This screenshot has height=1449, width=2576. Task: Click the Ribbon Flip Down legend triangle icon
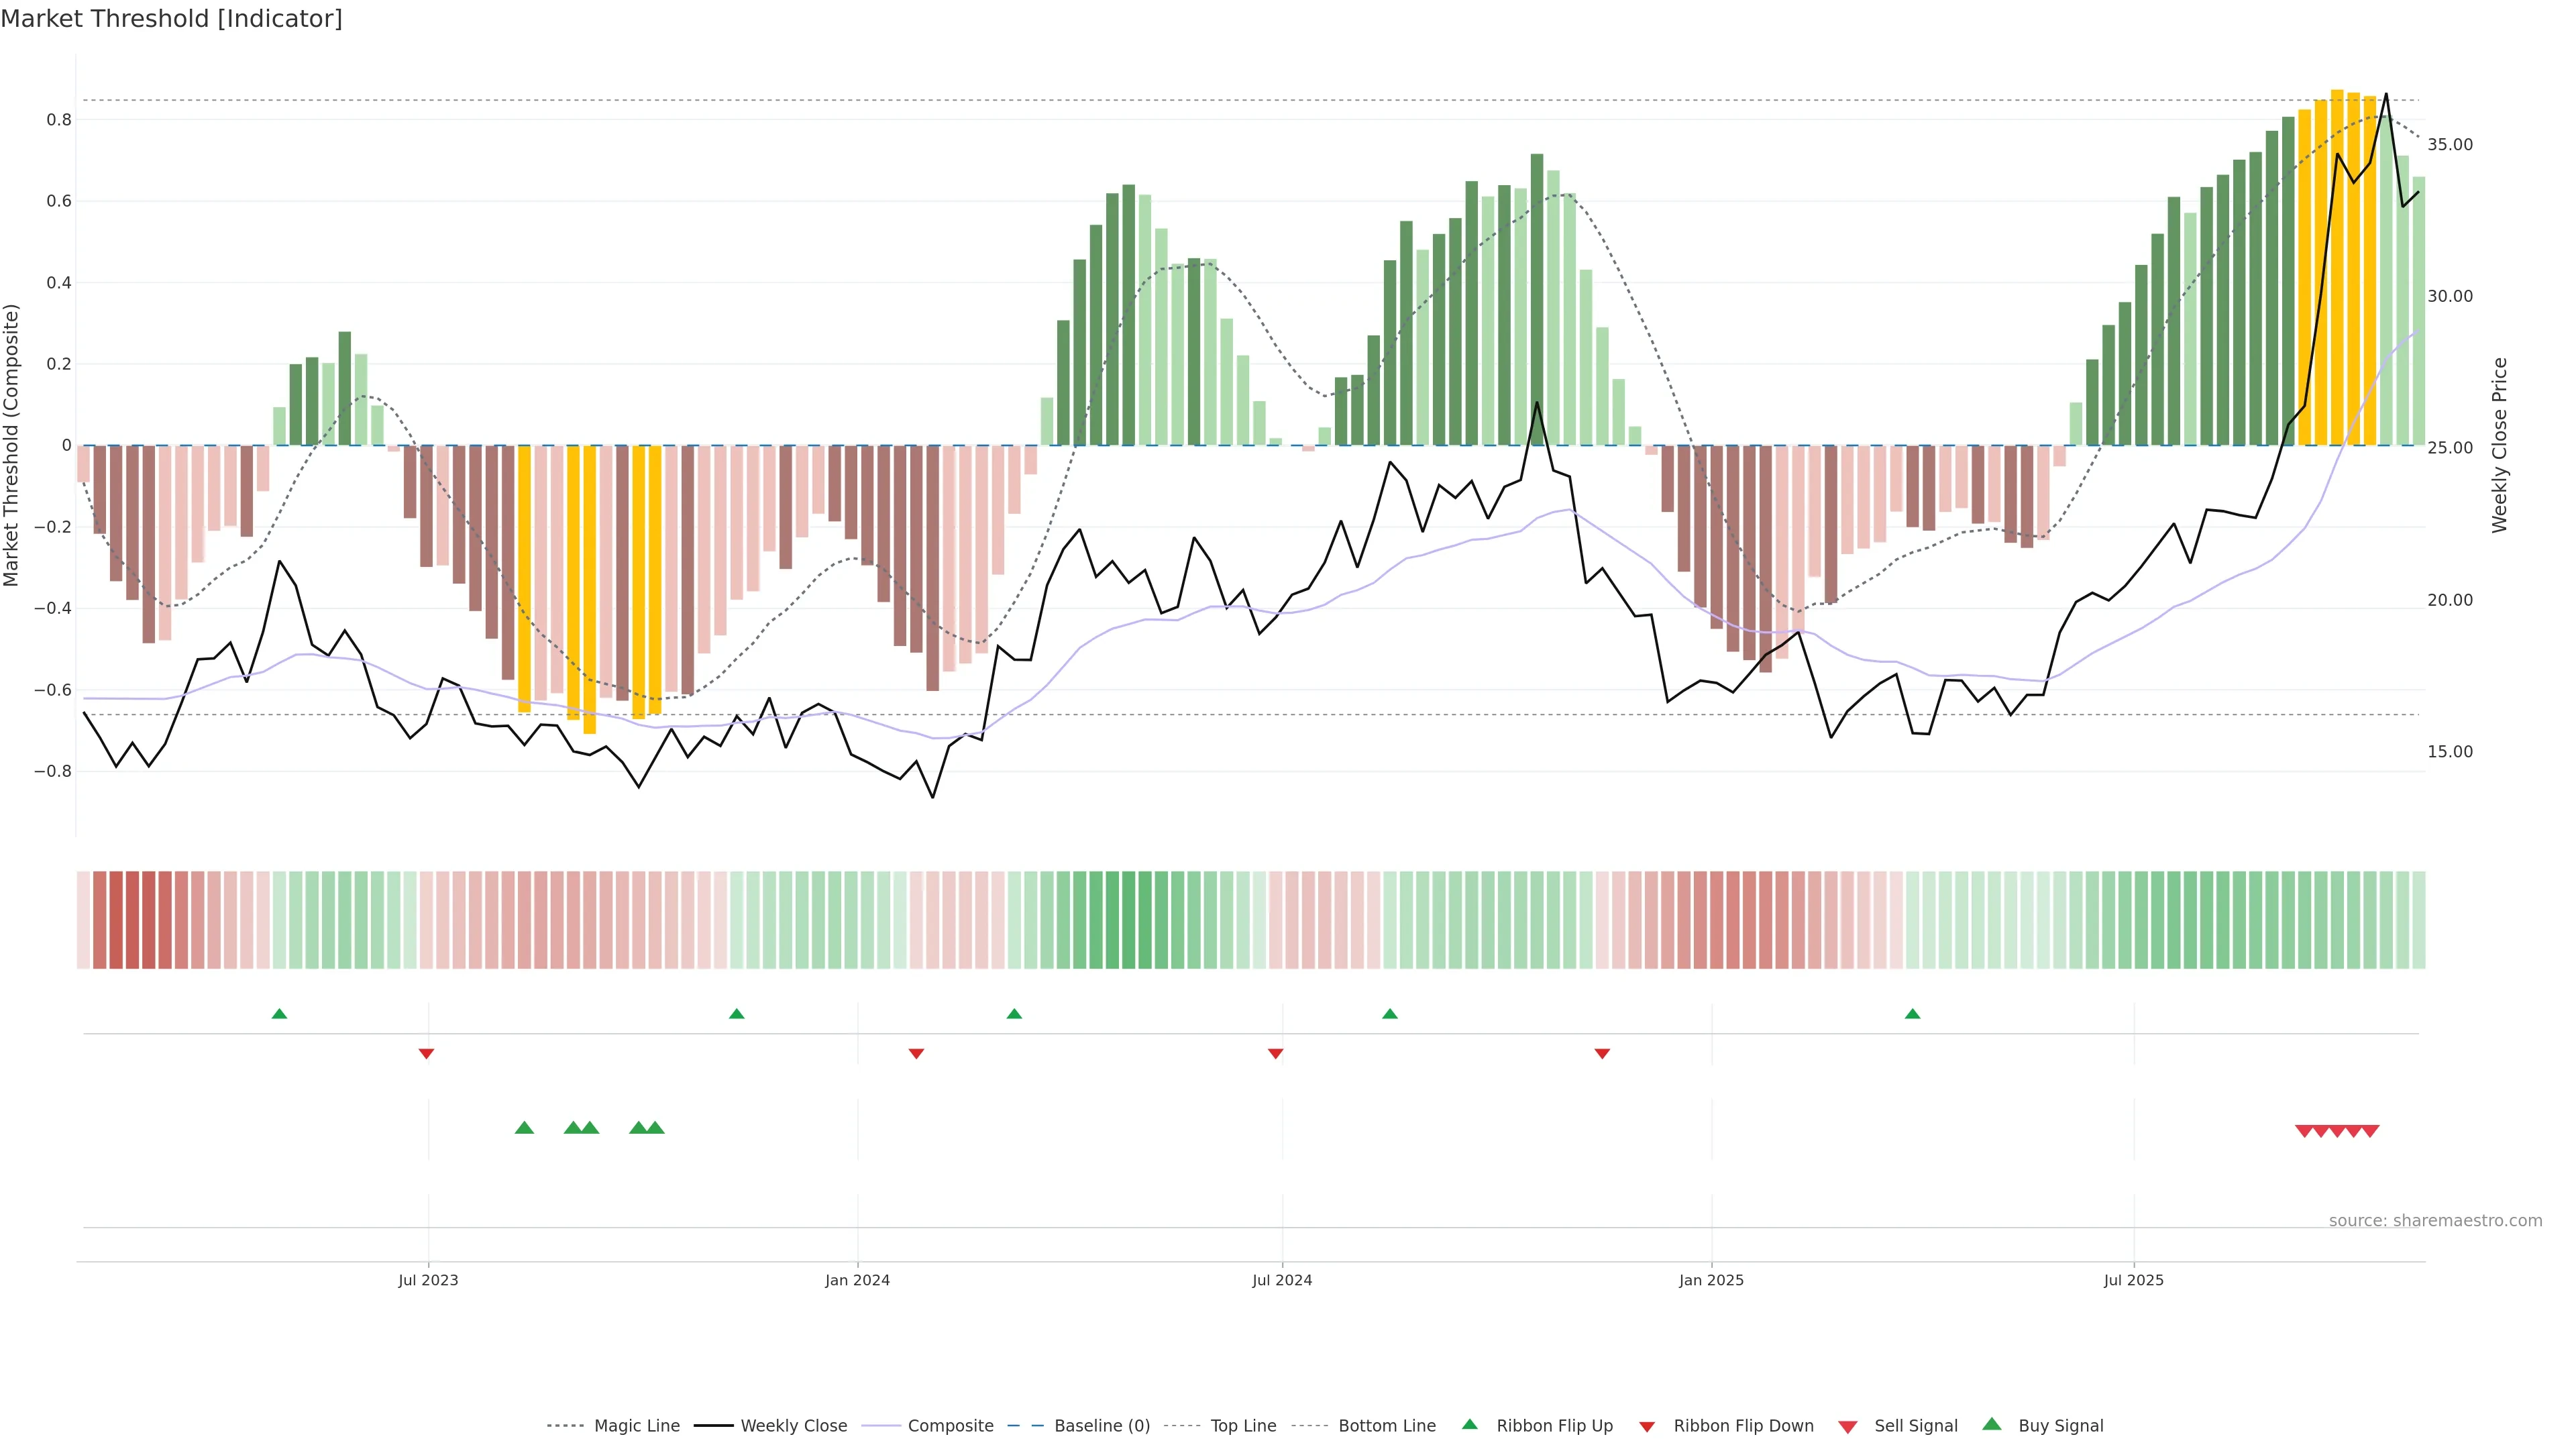(x=1647, y=1426)
